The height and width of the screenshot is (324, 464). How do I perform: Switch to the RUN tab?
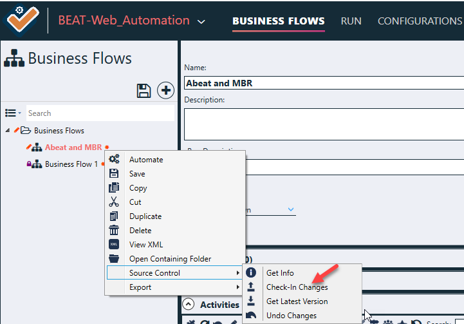point(351,21)
